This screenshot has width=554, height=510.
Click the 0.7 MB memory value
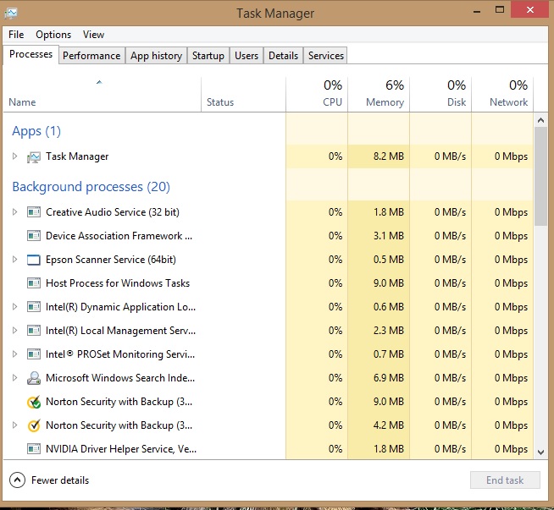[389, 354]
